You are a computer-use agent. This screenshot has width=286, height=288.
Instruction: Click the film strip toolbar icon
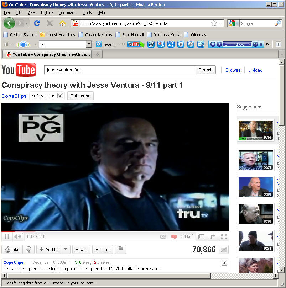pos(151,44)
